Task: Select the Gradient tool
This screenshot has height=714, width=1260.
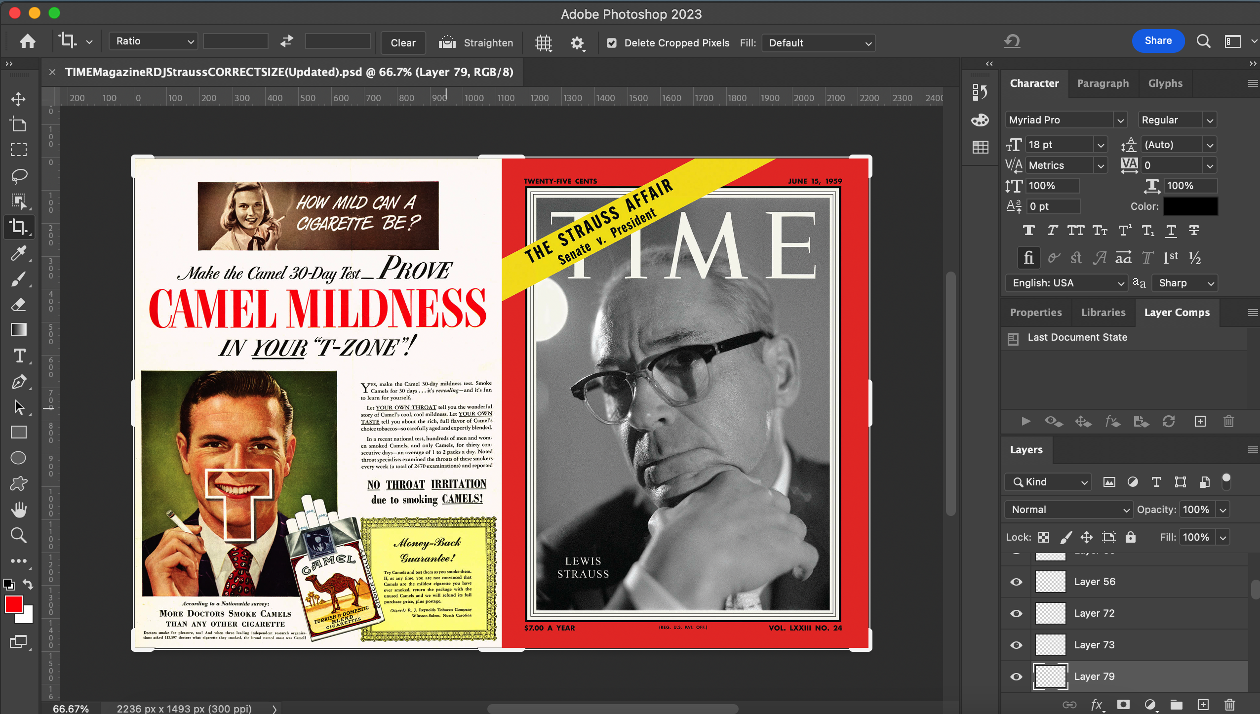Action: (19, 329)
